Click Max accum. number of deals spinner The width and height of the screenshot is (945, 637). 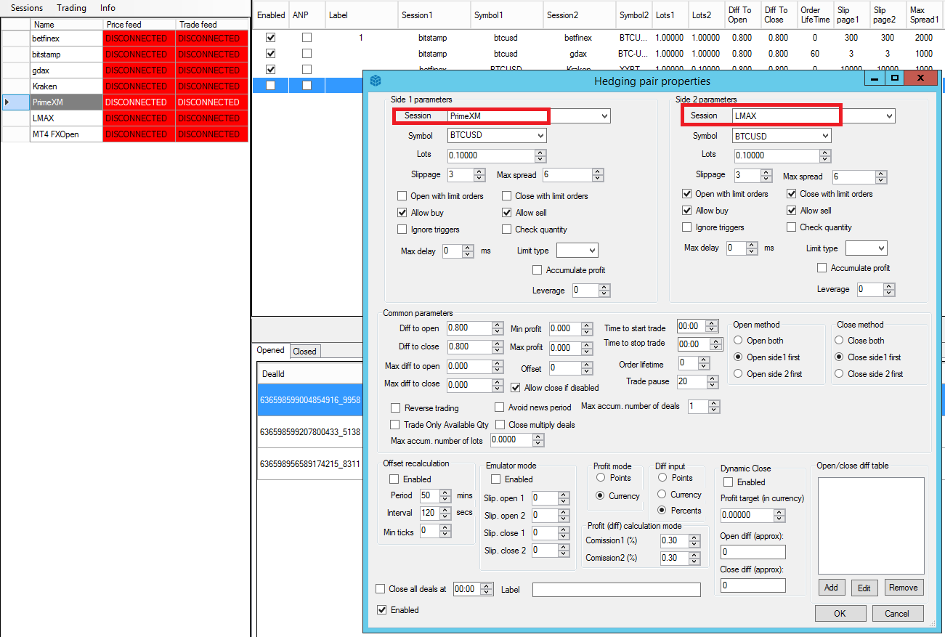pos(714,407)
